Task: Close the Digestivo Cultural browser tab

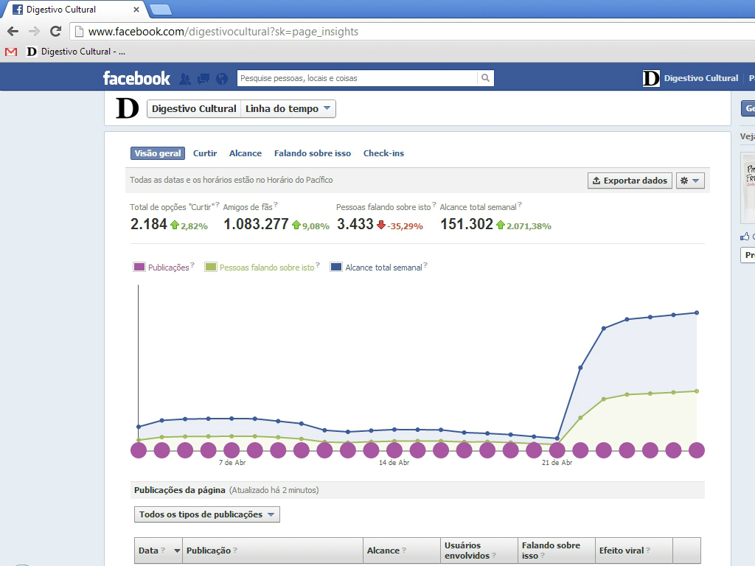Action: tap(136, 10)
